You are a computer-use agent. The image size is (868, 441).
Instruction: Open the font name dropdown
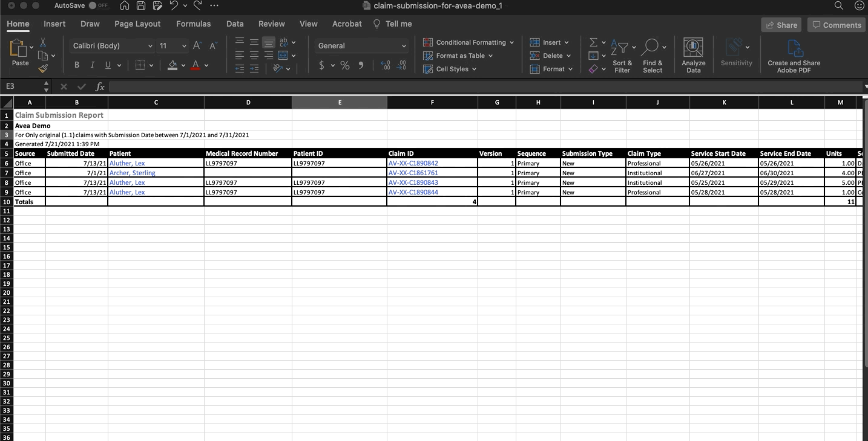click(x=150, y=46)
